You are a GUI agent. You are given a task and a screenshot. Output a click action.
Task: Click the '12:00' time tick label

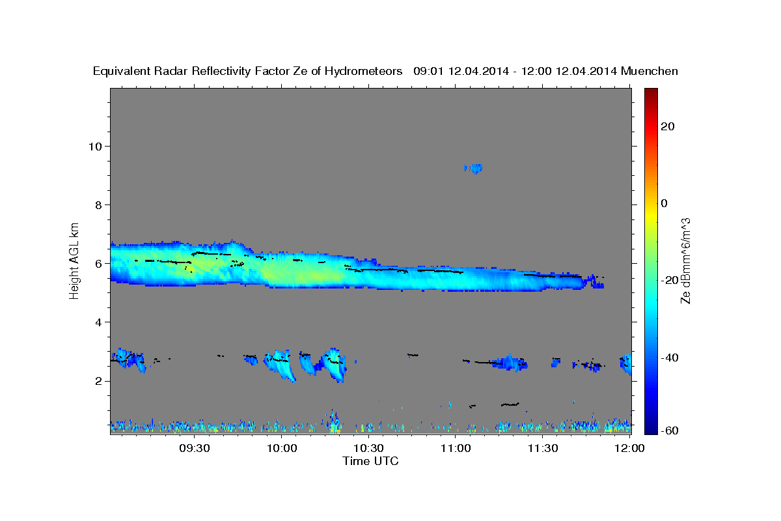tap(629, 449)
